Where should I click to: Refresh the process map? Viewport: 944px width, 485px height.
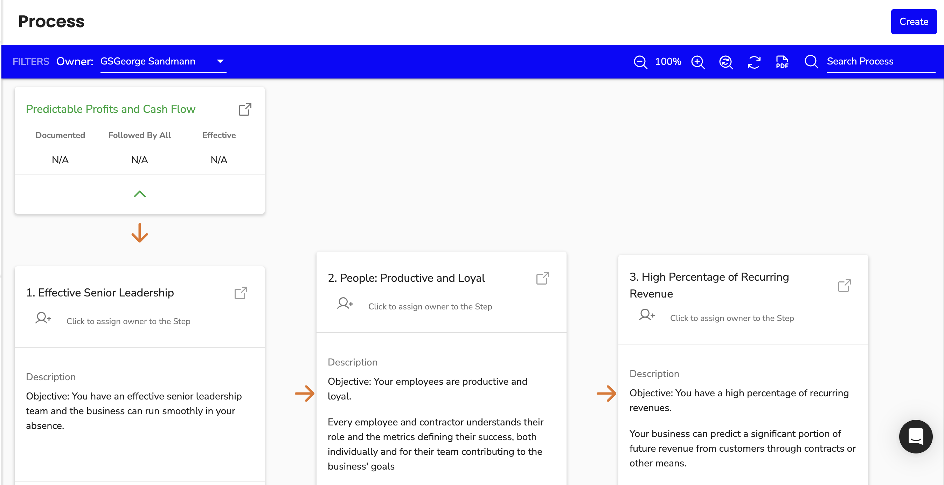point(754,62)
